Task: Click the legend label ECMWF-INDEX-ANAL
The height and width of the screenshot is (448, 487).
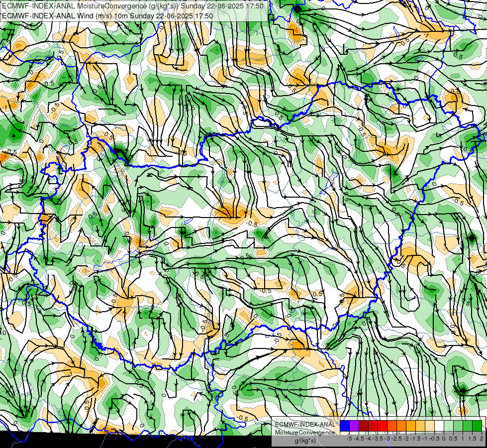Action: pos(305,425)
